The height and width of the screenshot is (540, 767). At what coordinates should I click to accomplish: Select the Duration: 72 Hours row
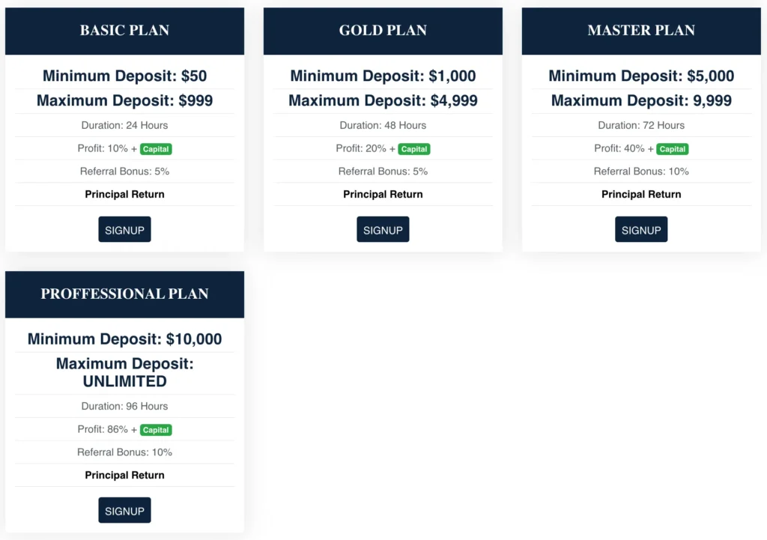[x=641, y=125]
